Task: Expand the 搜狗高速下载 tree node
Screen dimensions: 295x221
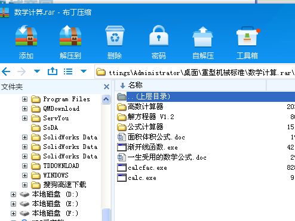Action: coord(24,185)
